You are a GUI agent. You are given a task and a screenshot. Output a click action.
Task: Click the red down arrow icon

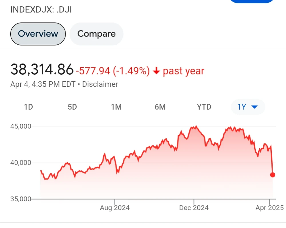click(156, 71)
